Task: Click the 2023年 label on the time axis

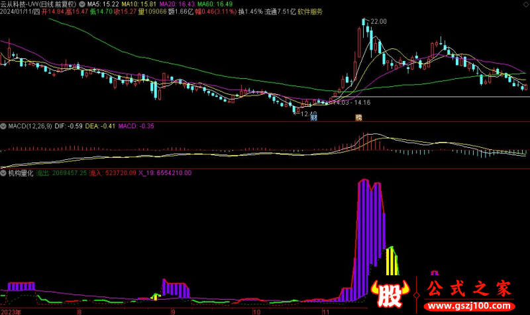Action: tap(11, 312)
